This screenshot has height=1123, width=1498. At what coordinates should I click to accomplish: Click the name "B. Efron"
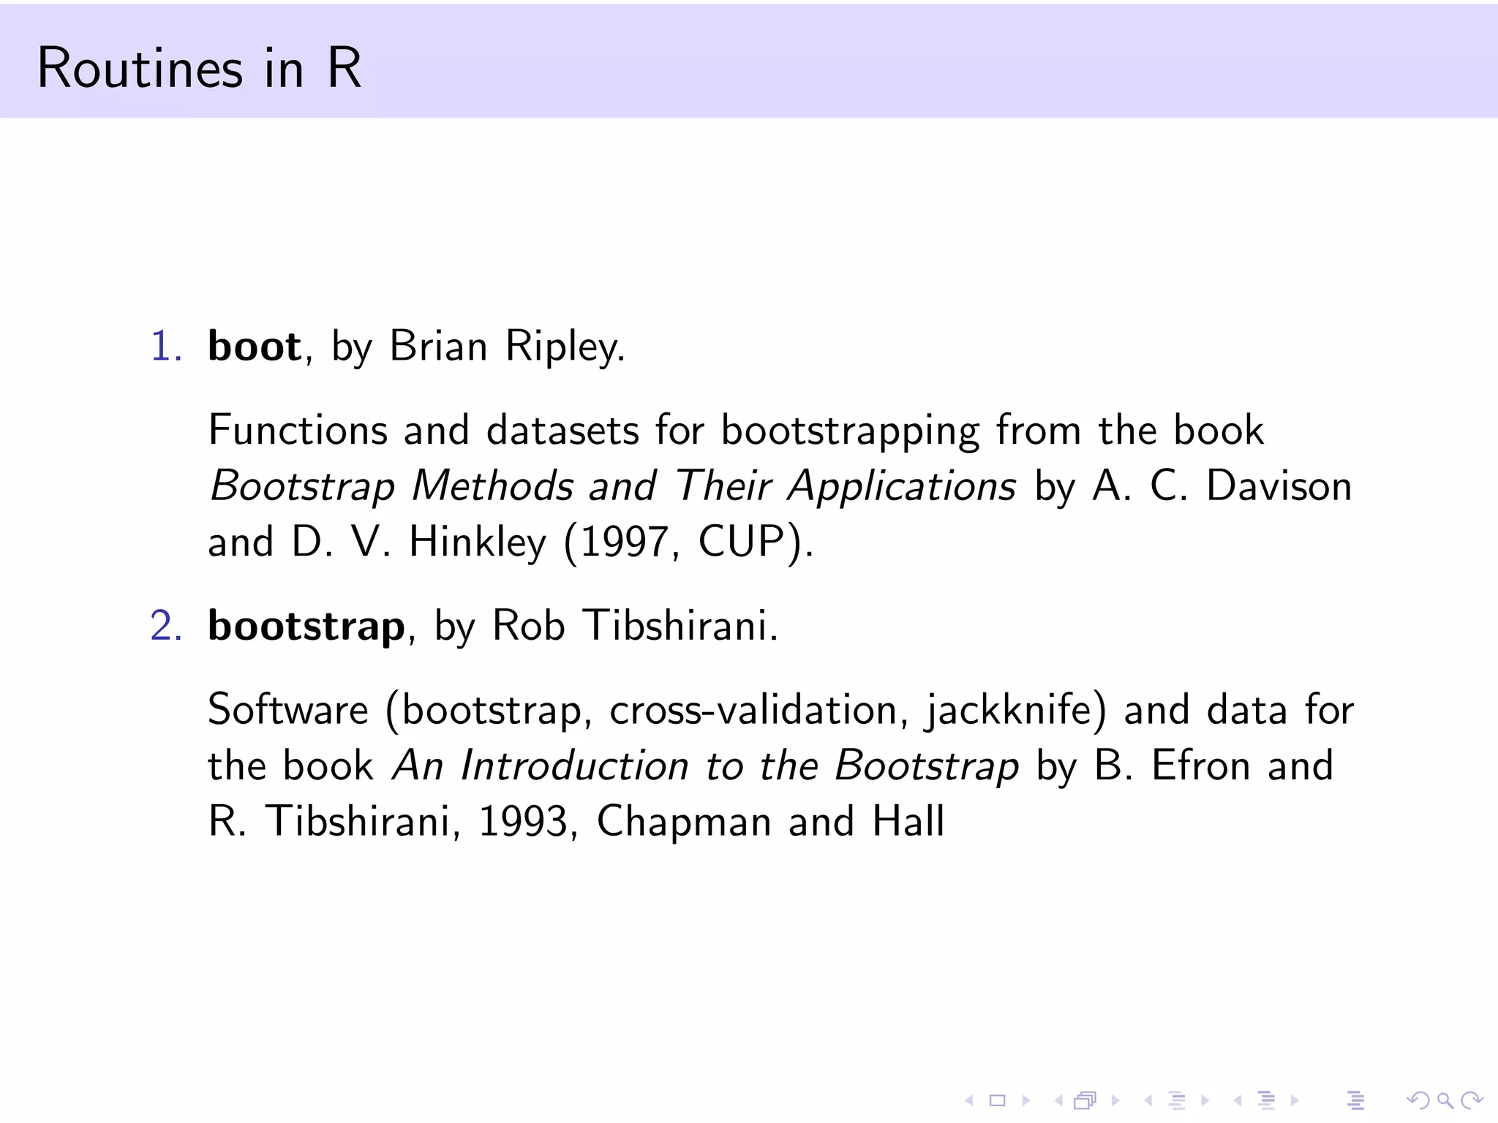click(x=1173, y=765)
